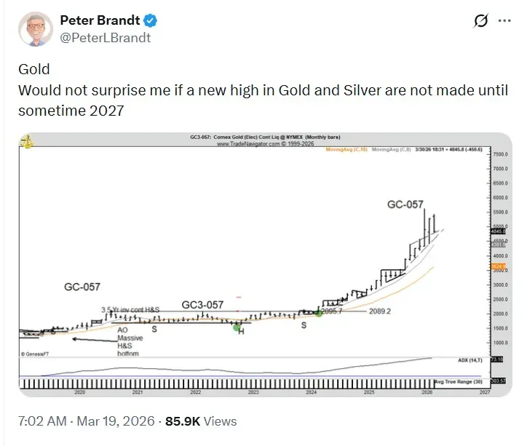Click the orange moving average price tag
The image size is (527, 446).
click(x=499, y=267)
